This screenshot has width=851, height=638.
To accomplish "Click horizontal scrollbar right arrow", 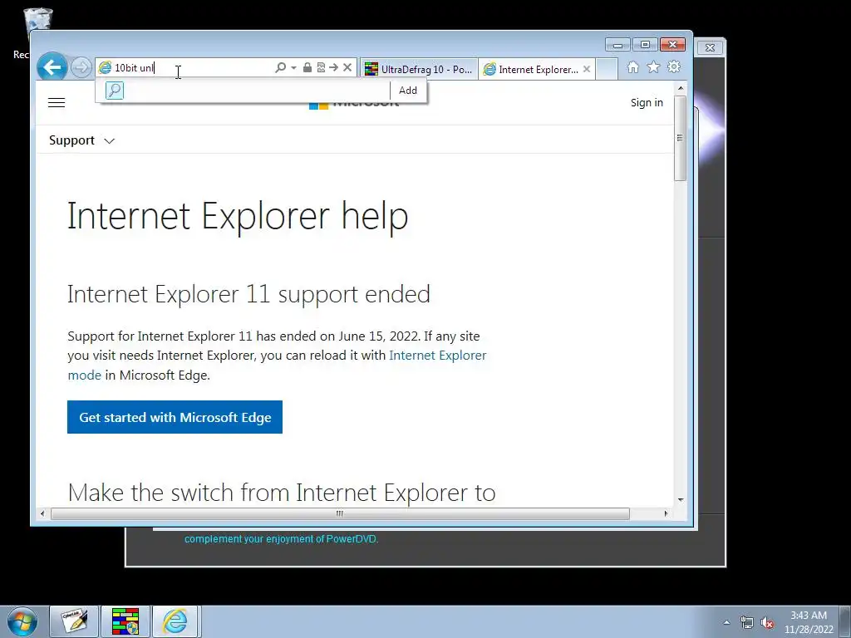I will tap(666, 513).
